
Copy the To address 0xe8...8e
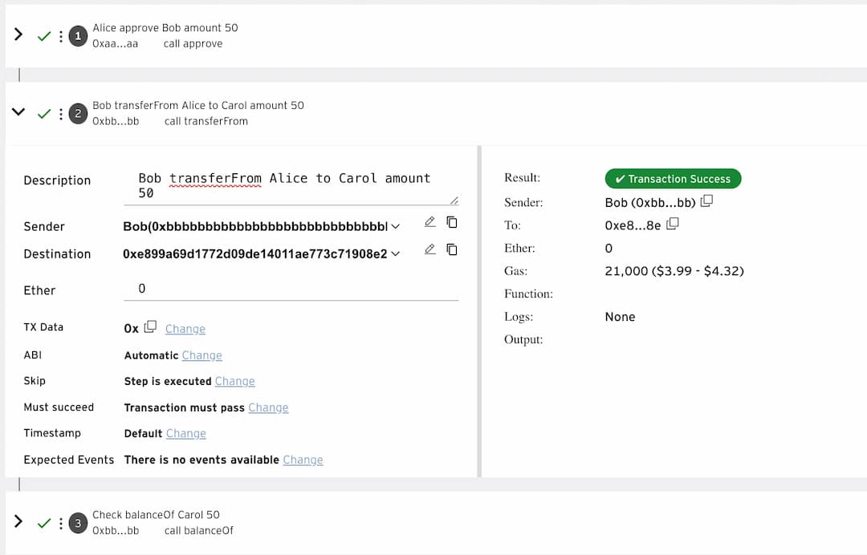click(x=673, y=225)
